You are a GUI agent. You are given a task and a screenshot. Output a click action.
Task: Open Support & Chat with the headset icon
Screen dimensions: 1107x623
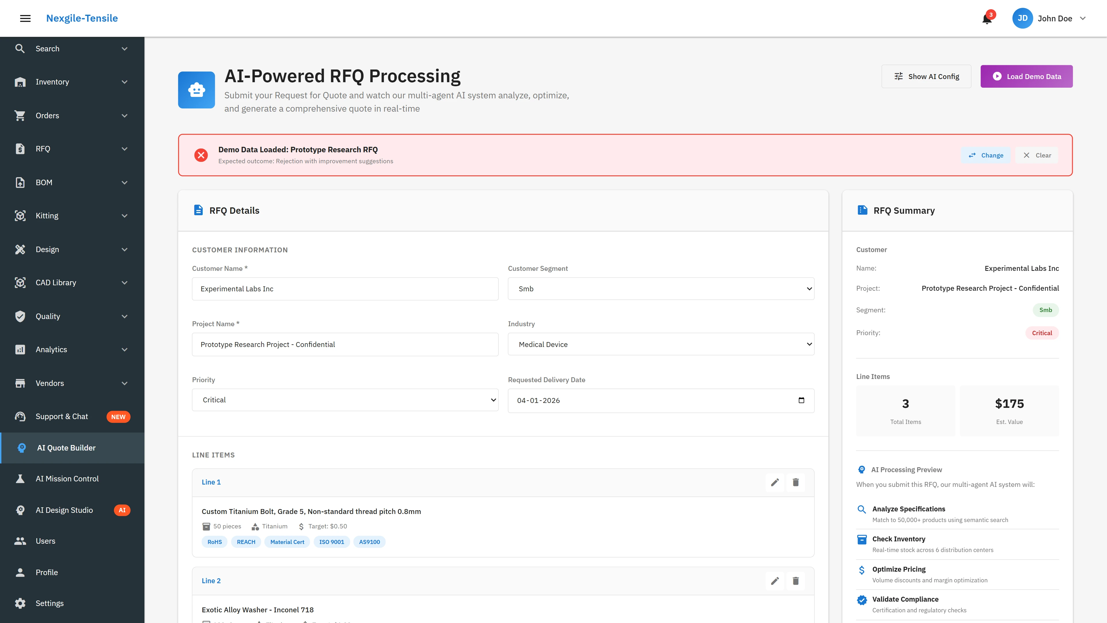pyautogui.click(x=61, y=416)
